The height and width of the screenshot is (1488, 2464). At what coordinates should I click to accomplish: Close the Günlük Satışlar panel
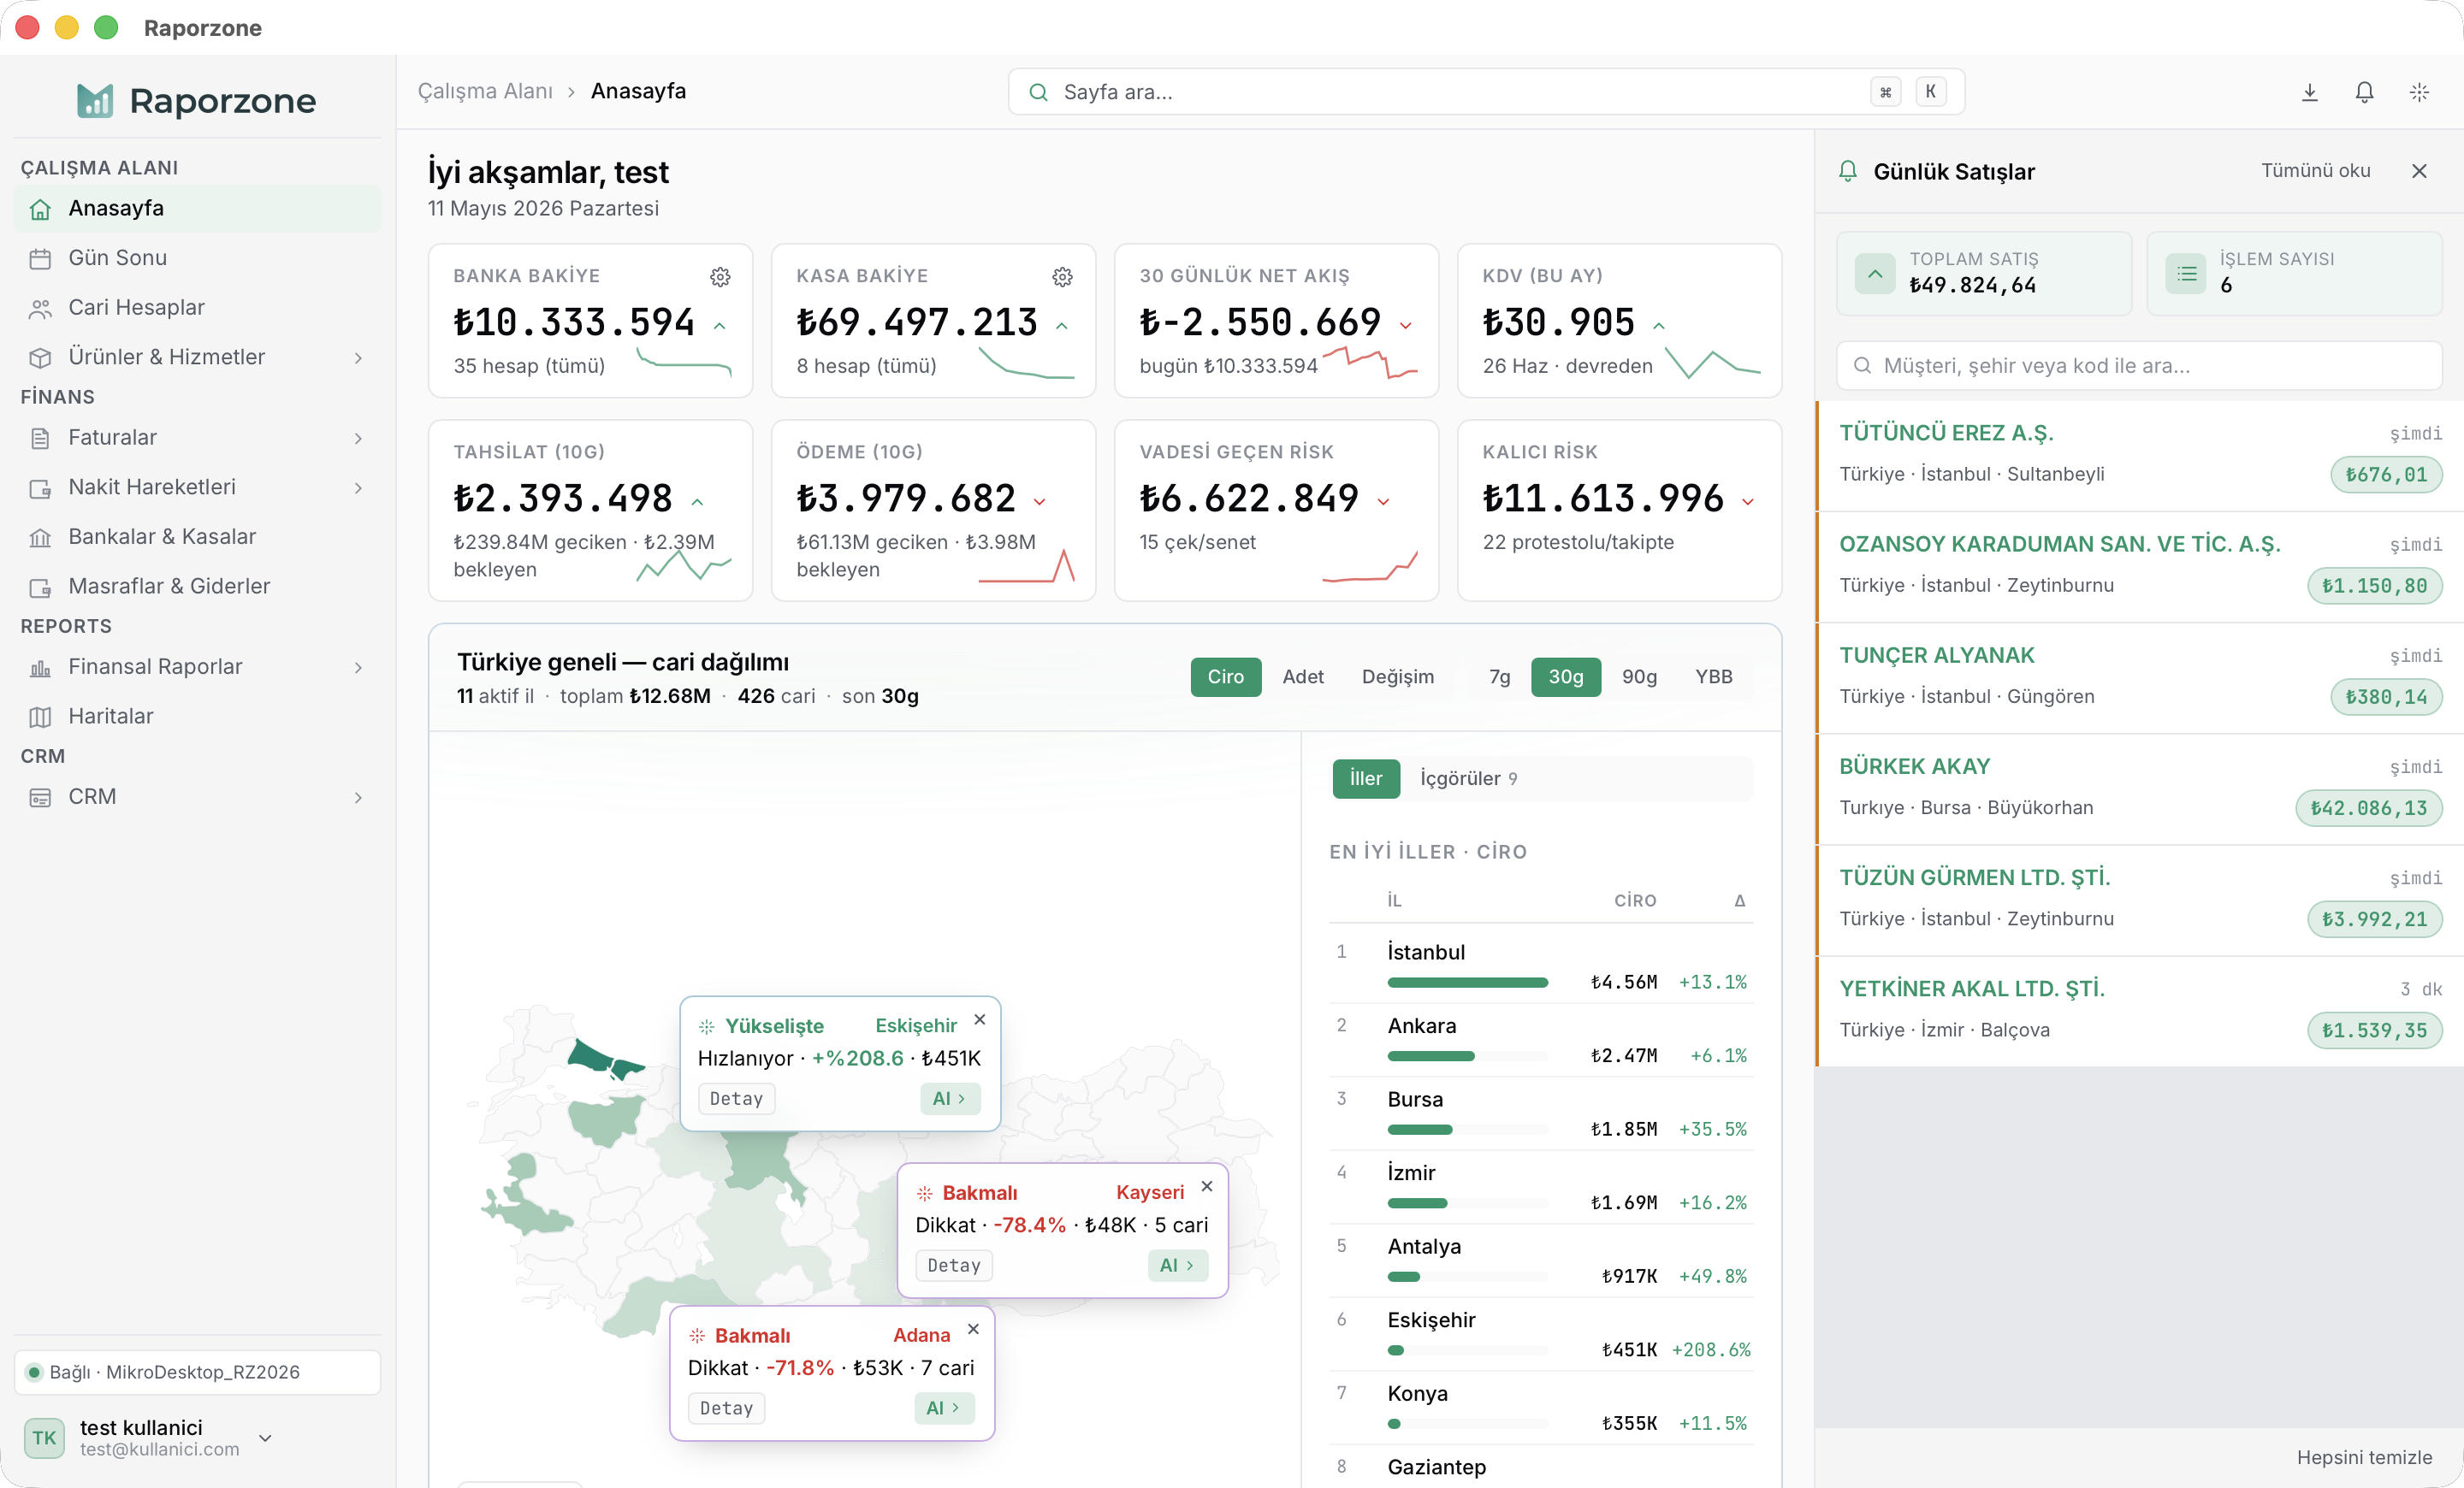2419,171
